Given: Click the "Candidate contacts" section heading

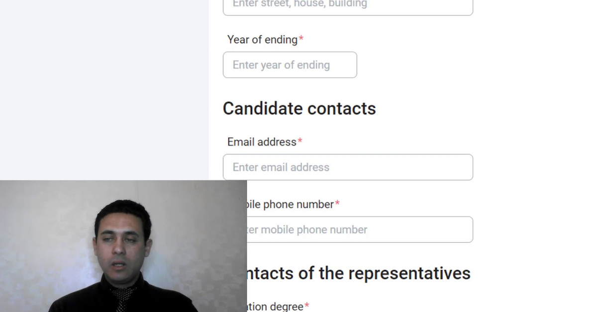Looking at the screenshot, I should pos(299,108).
